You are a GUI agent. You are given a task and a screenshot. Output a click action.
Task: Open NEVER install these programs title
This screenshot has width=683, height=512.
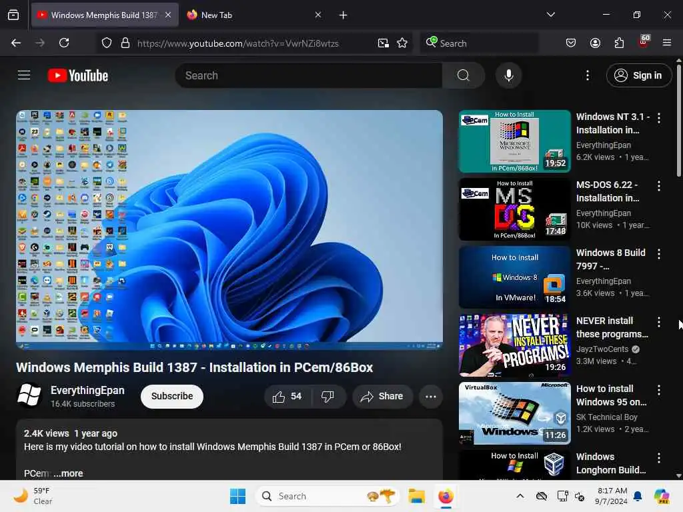pyautogui.click(x=612, y=327)
